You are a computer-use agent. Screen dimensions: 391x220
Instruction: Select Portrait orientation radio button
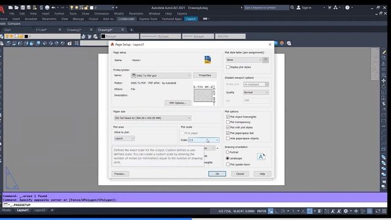pyautogui.click(x=227, y=152)
